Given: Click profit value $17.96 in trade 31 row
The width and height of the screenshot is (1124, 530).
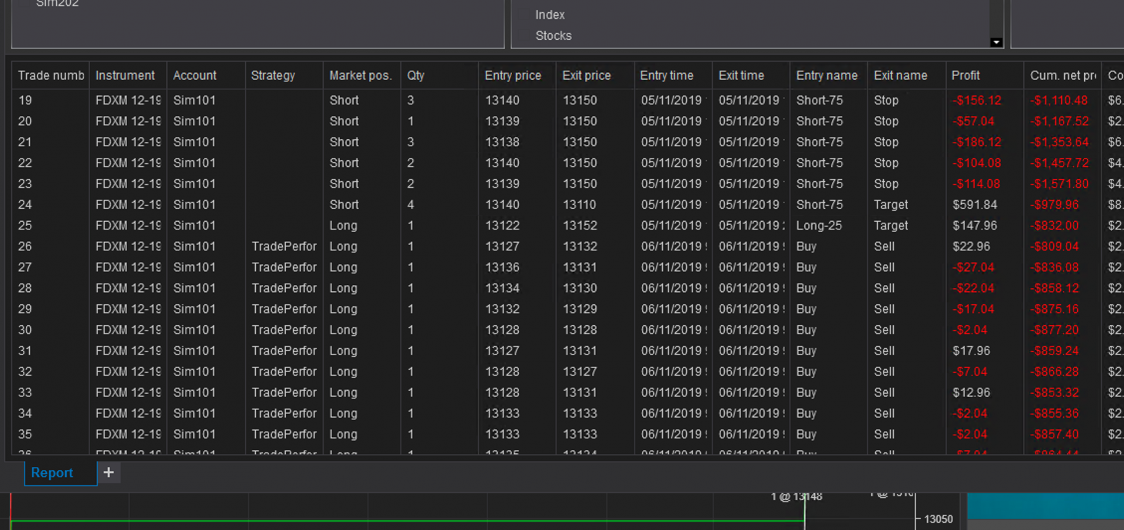Looking at the screenshot, I should pyautogui.click(x=971, y=351).
